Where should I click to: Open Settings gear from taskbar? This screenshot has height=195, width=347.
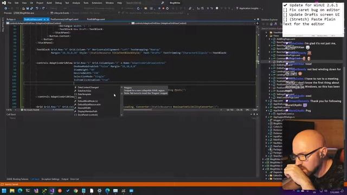(x=100, y=191)
